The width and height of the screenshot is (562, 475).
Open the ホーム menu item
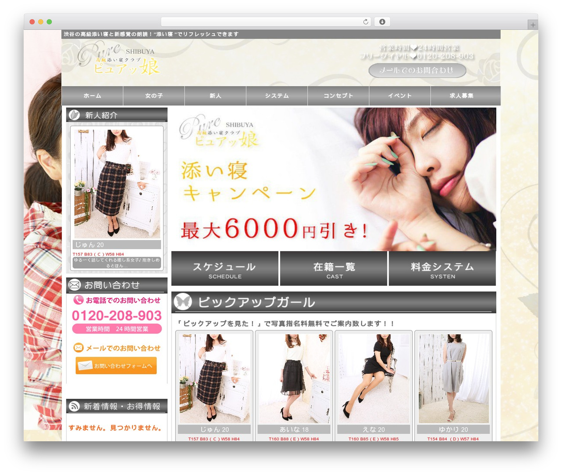click(92, 96)
